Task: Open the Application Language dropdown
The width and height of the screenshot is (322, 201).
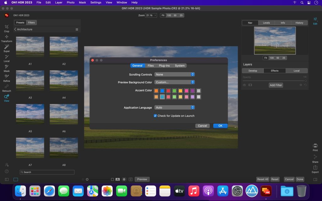Action: (x=175, y=107)
